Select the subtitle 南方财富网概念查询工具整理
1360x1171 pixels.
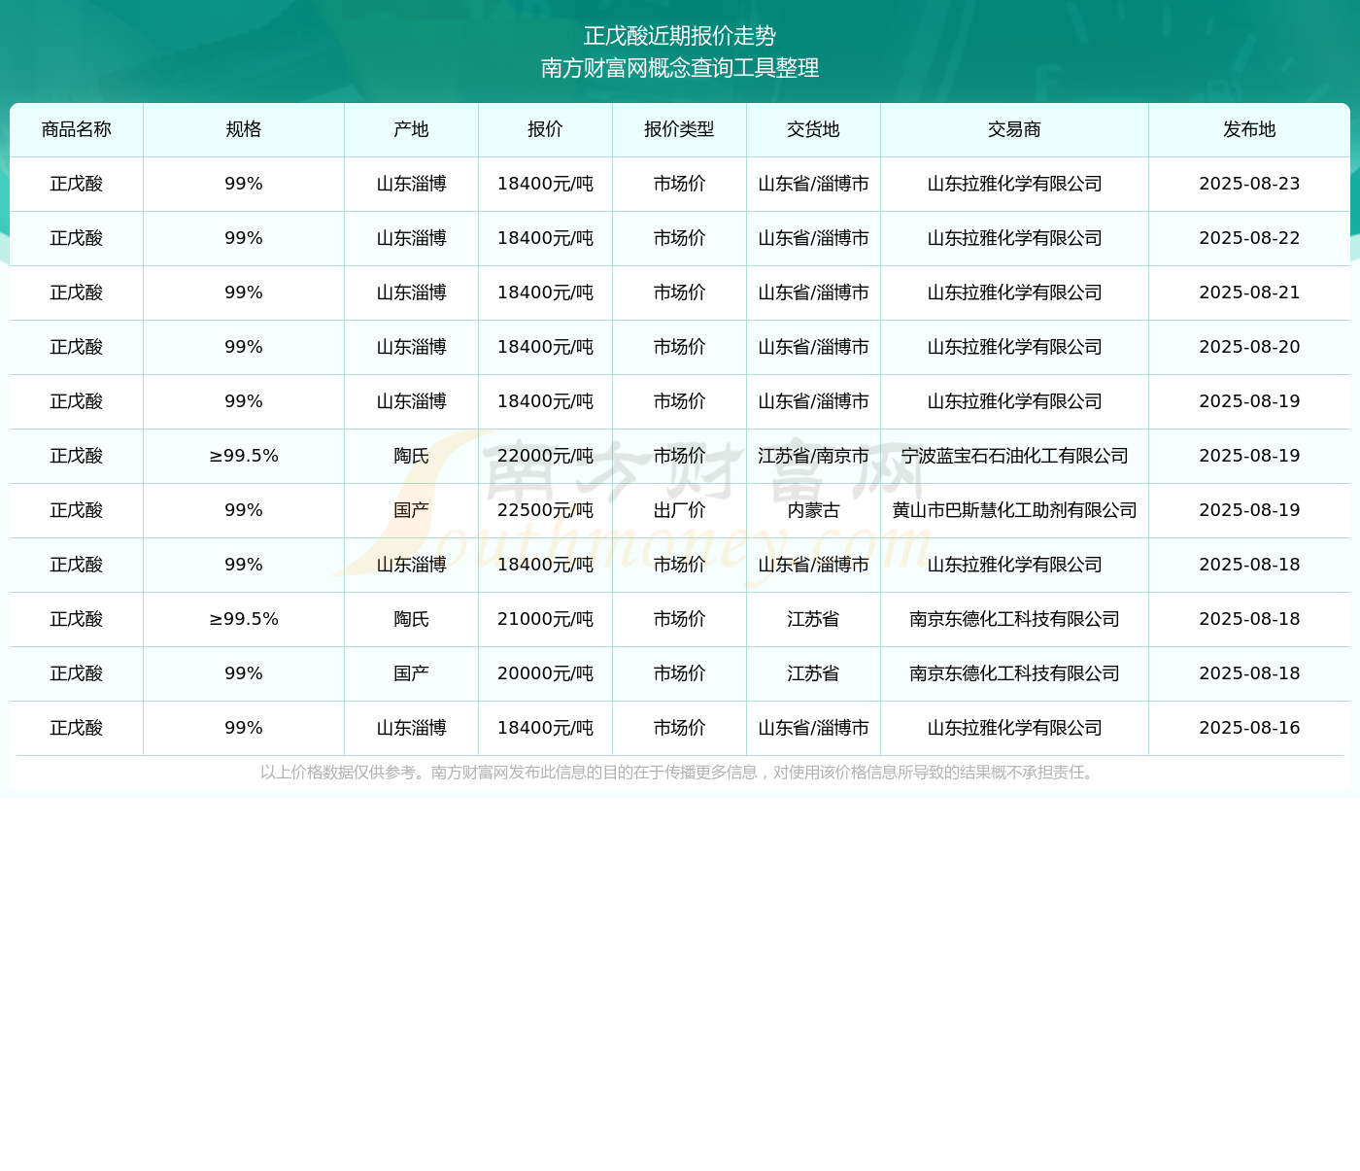tap(680, 68)
